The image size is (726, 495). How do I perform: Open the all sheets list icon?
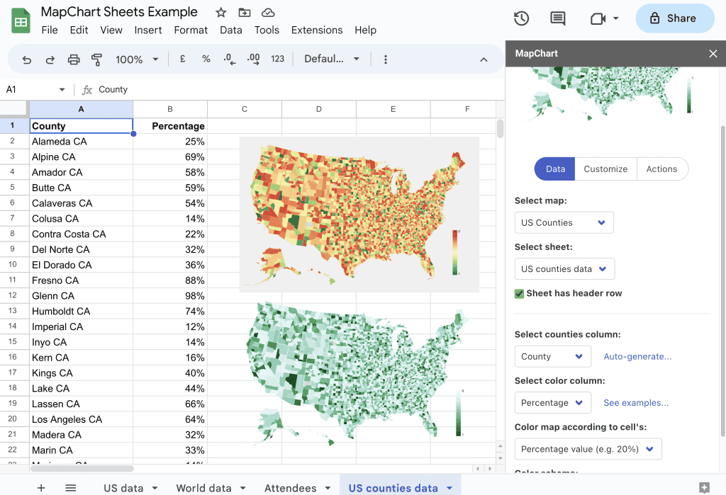click(70, 488)
